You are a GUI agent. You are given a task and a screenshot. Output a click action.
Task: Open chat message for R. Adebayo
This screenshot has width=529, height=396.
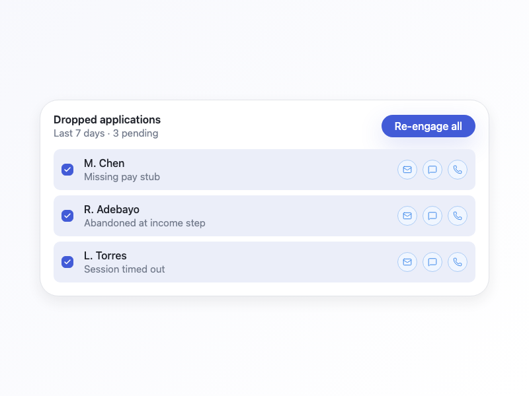(432, 216)
